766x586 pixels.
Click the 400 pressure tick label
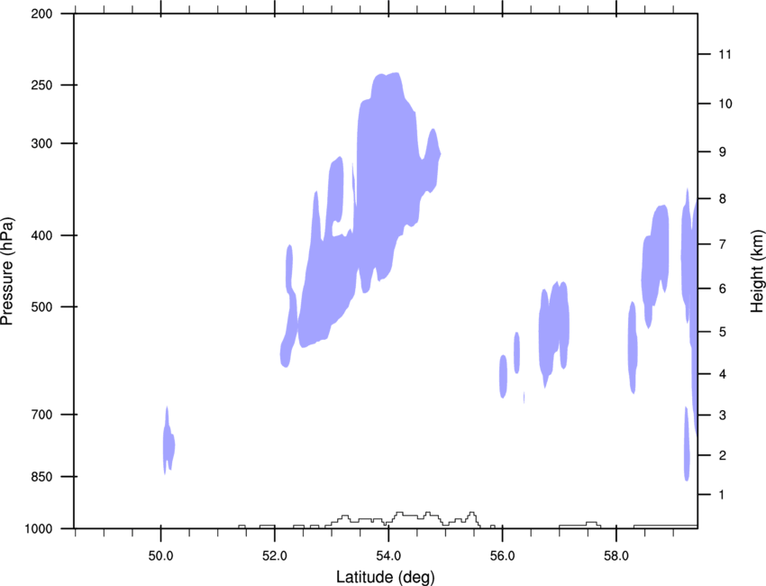point(41,235)
